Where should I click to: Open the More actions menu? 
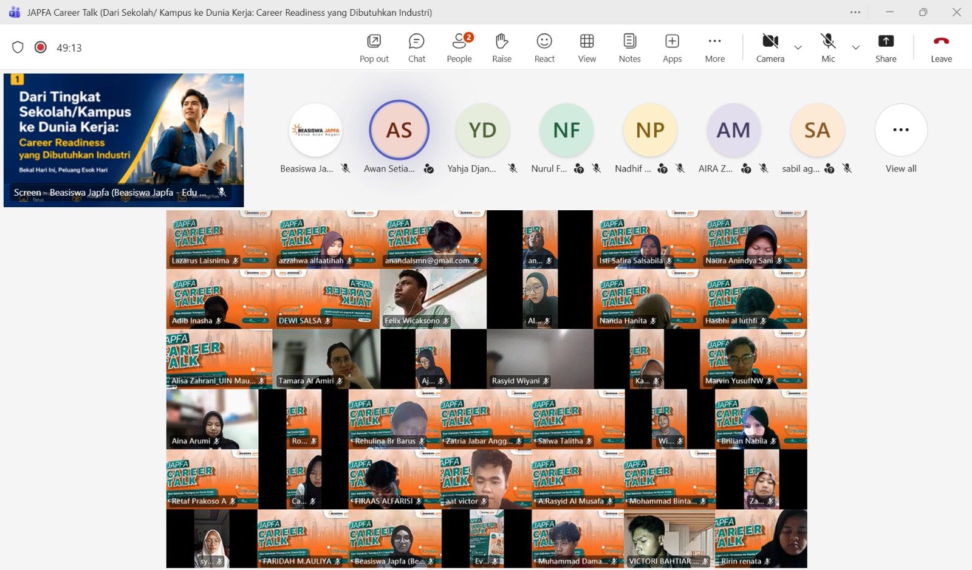pyautogui.click(x=714, y=48)
